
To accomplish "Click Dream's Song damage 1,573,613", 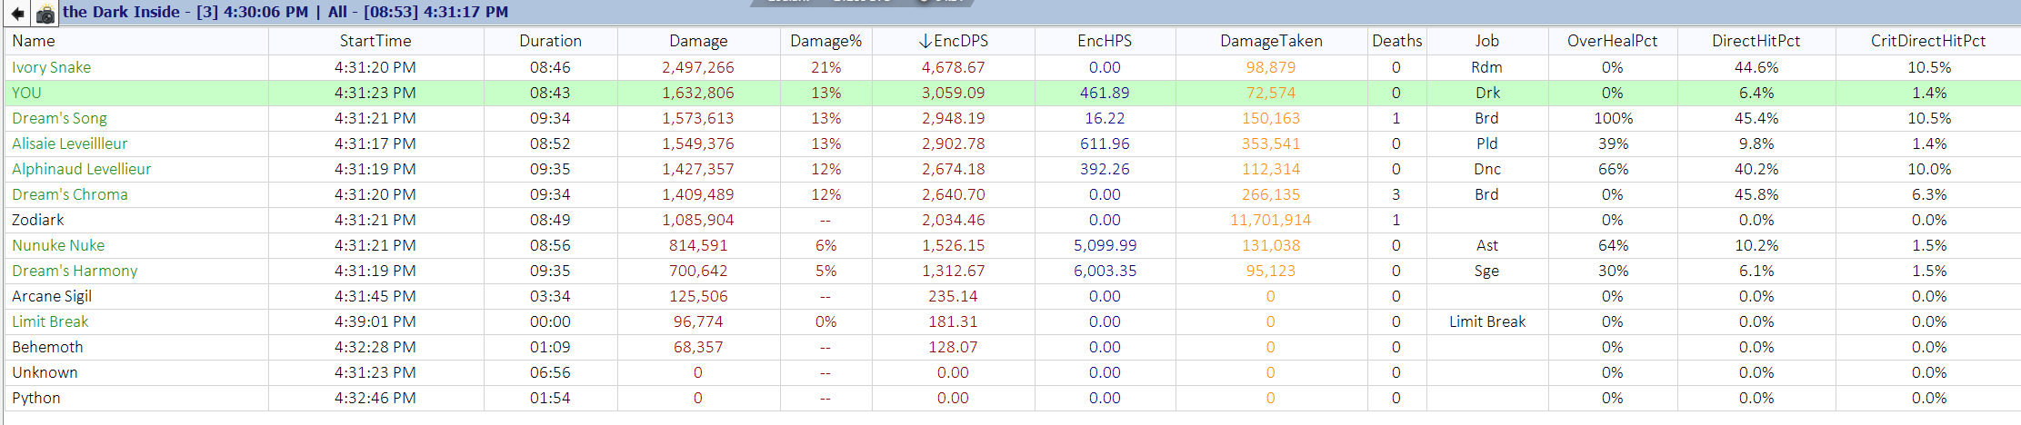I will 698,118.
